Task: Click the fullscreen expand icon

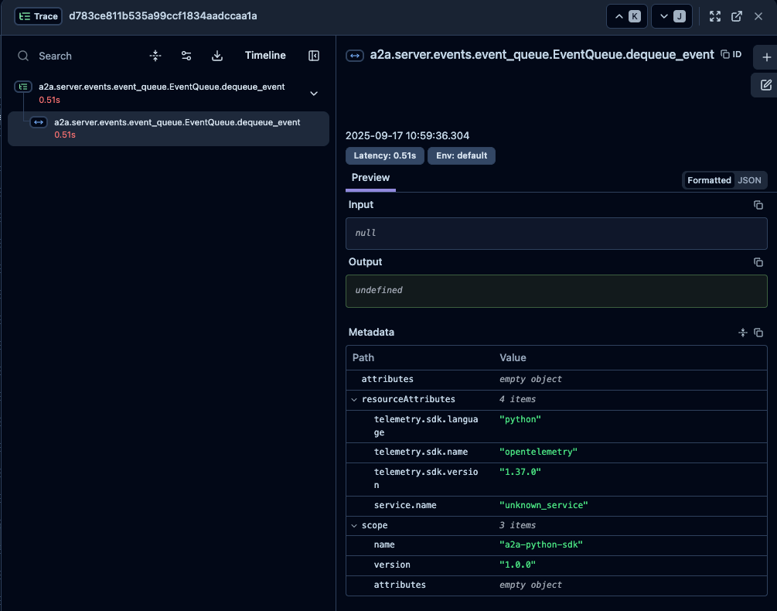Action: click(x=715, y=16)
